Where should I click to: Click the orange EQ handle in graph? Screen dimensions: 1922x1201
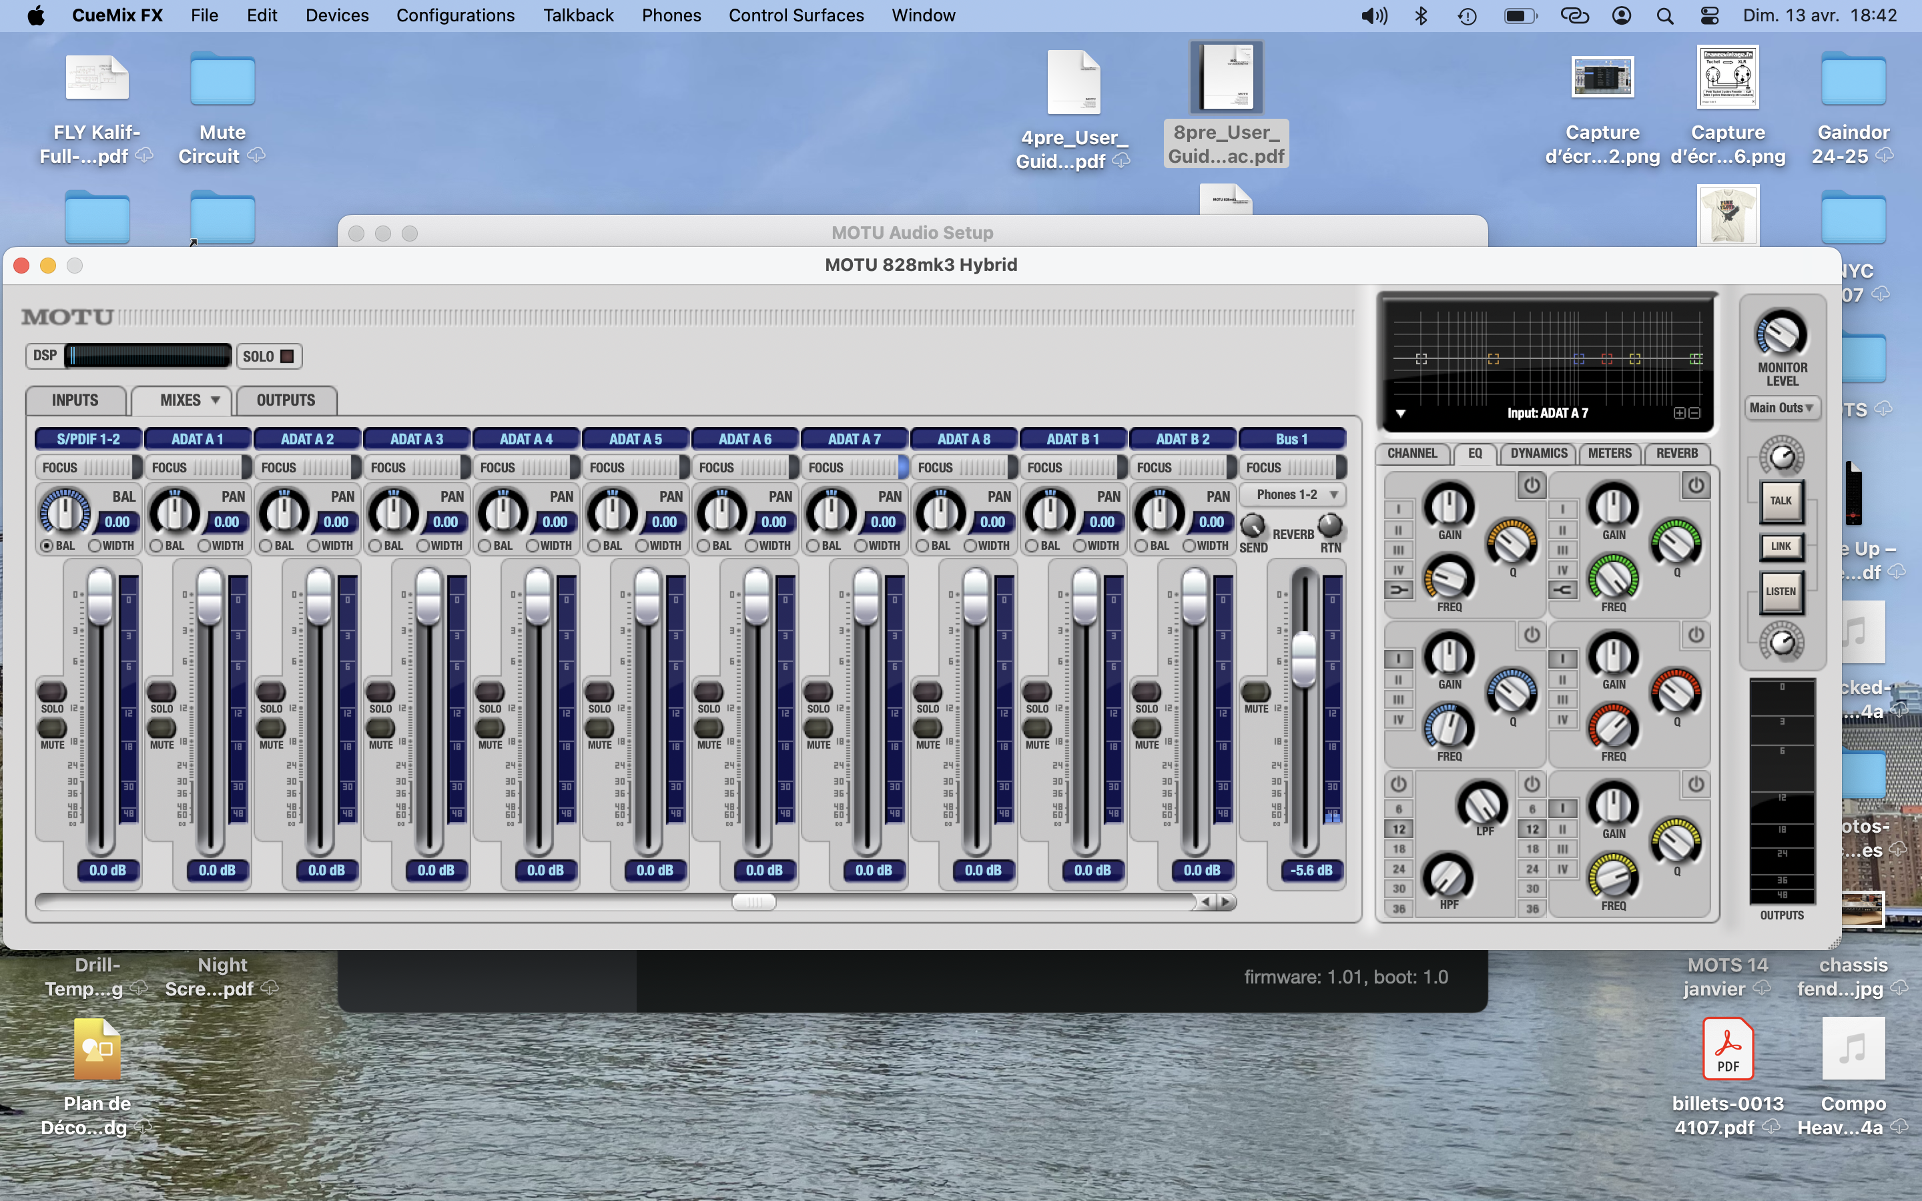click(x=1493, y=359)
